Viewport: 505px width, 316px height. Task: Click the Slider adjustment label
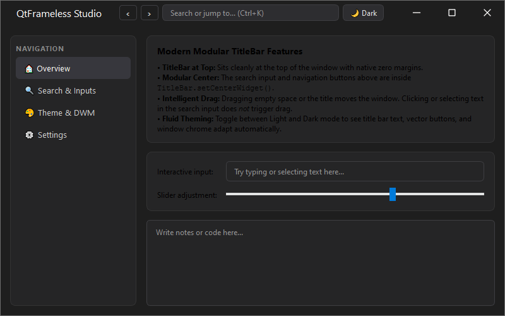[x=187, y=195]
